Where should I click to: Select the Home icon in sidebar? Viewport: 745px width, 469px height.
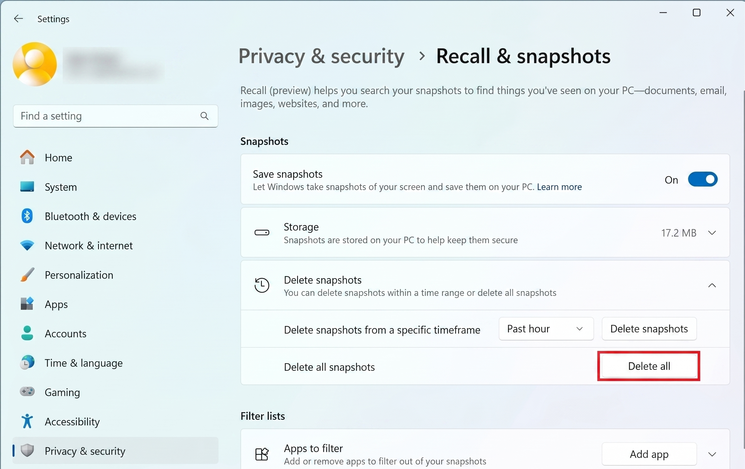tap(27, 158)
